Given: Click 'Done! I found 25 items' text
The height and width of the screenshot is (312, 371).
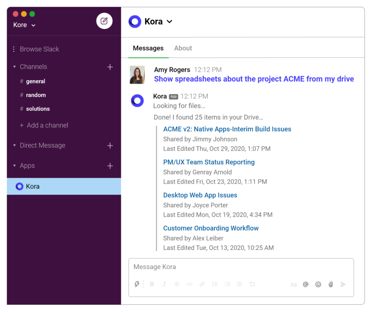Looking at the screenshot, I should point(208,117).
